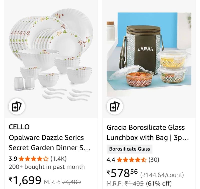The image size is (200, 189).
Task: Open the (30) reviews count
Action: pos(154,160)
